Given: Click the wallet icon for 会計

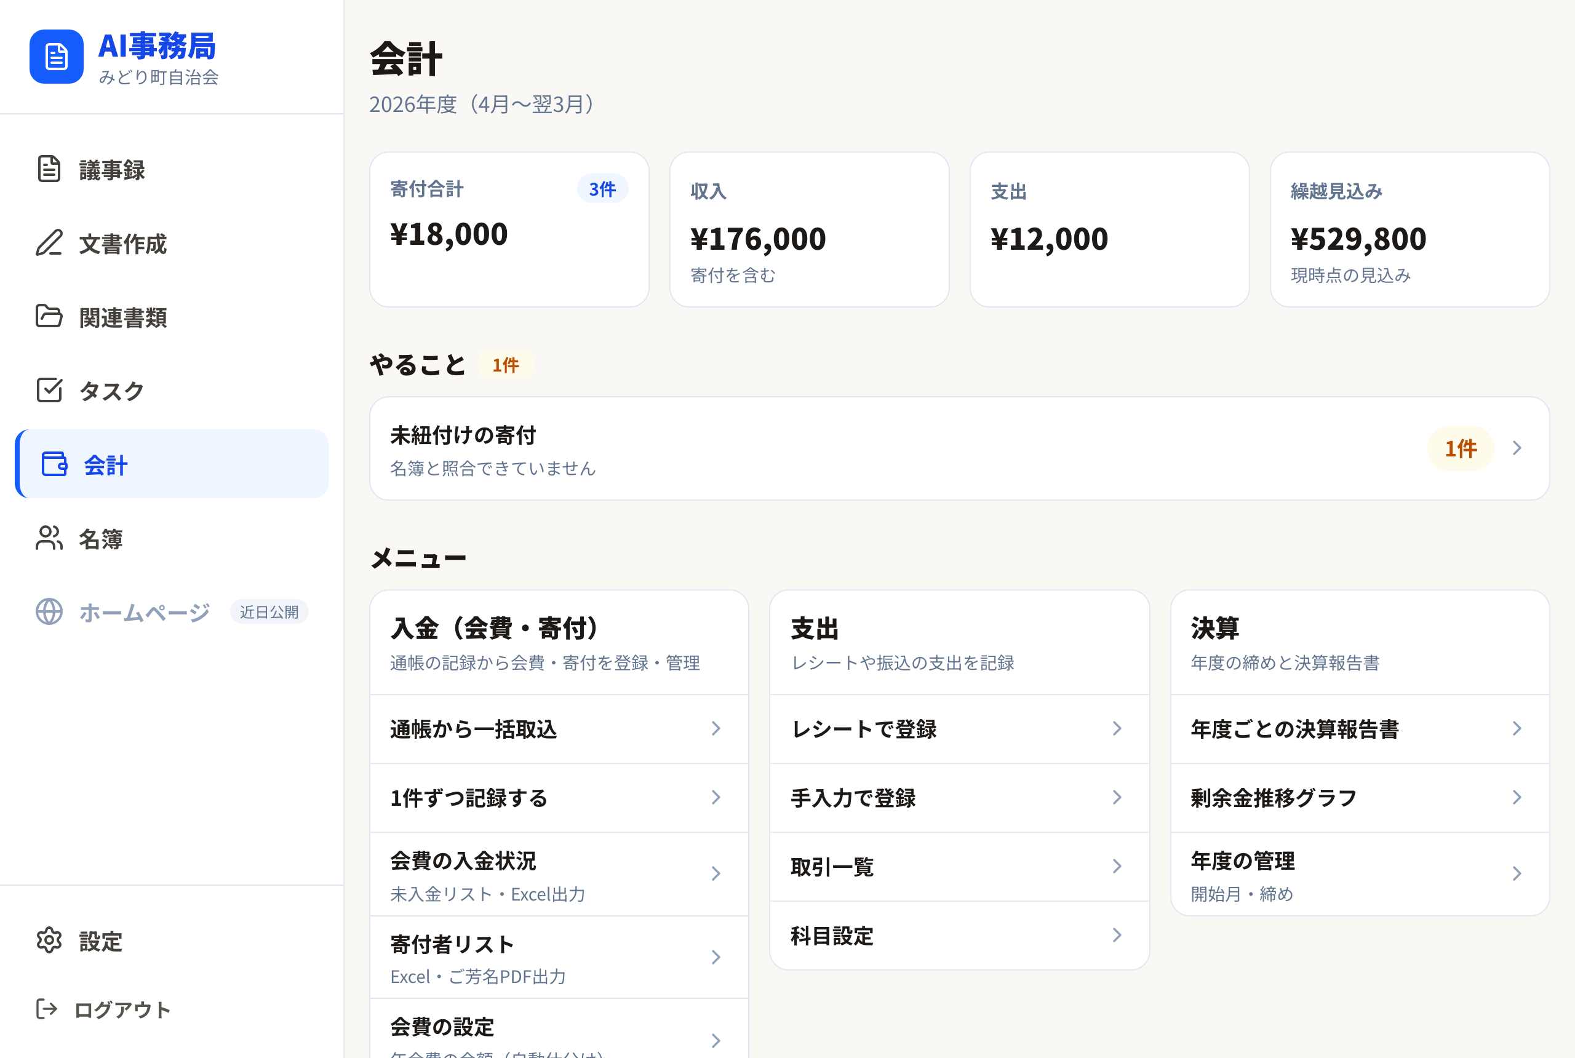Looking at the screenshot, I should coord(55,464).
